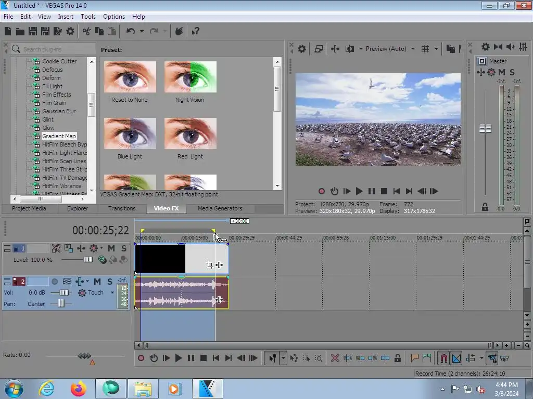Save the project with the floppy icon
Screen dimensions: 533x399
point(33,31)
